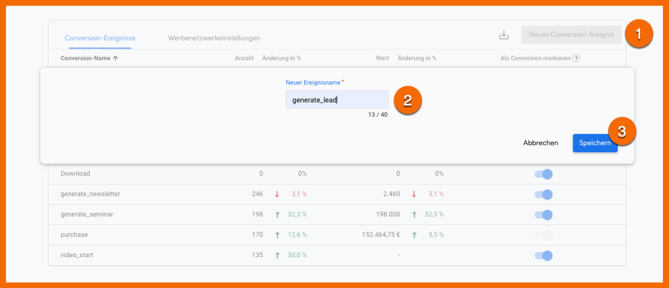Click the green up arrow in video_start row
Image resolution: width=669 pixels, height=288 pixels.
[277, 255]
